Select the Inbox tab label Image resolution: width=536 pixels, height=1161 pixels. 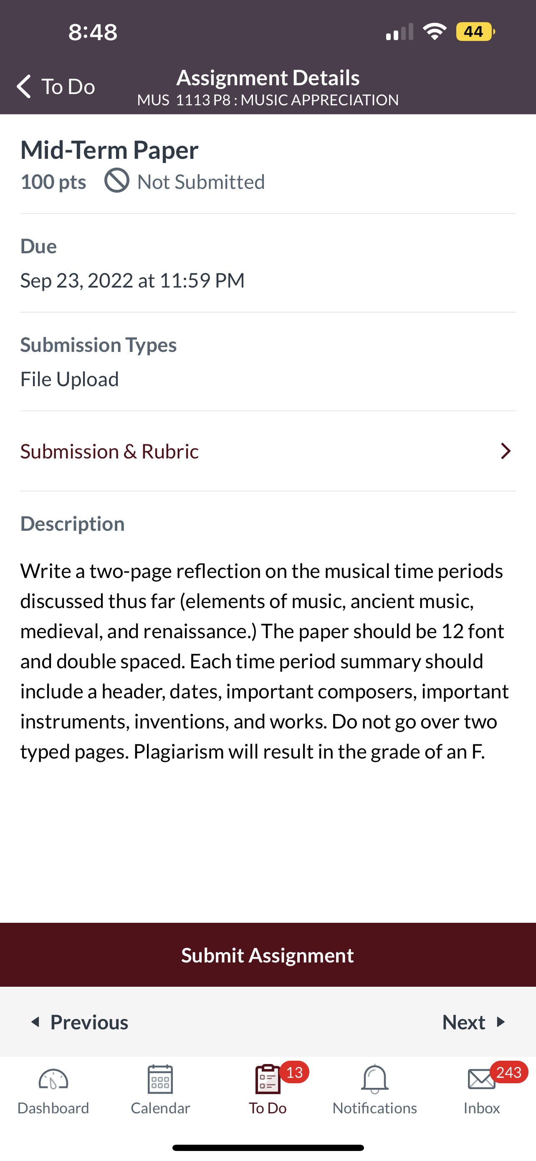point(482,1108)
